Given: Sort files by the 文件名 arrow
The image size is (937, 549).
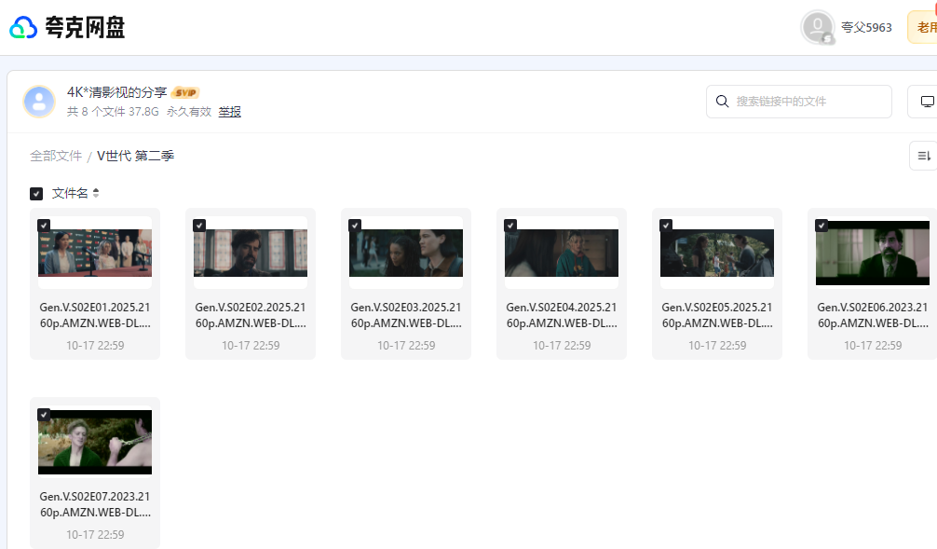Looking at the screenshot, I should coord(96,194).
